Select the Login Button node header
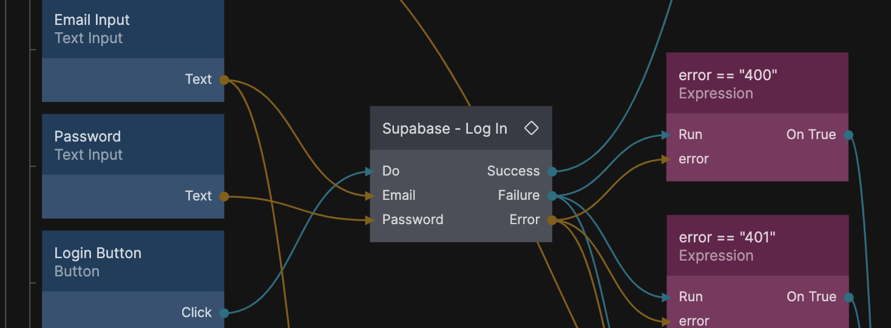The height and width of the screenshot is (328, 891). [x=133, y=262]
